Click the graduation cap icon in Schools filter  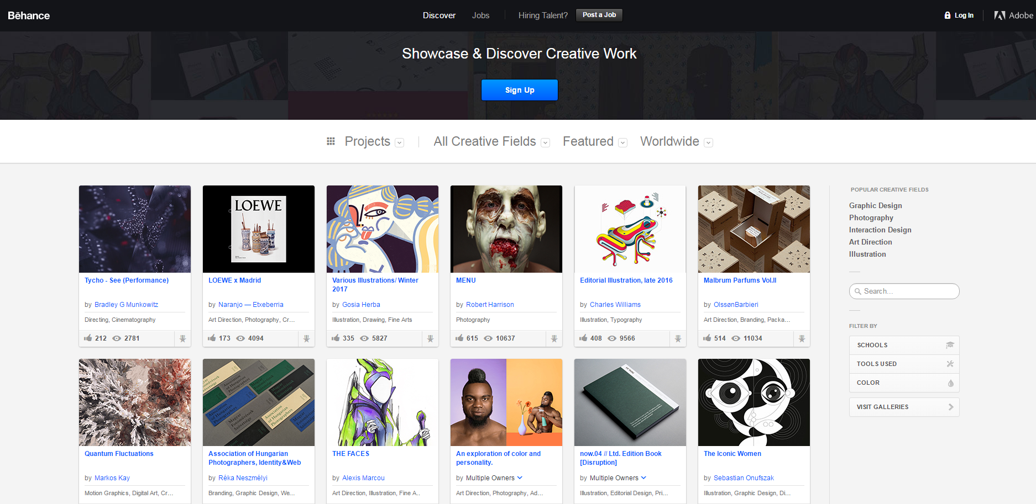coord(950,345)
